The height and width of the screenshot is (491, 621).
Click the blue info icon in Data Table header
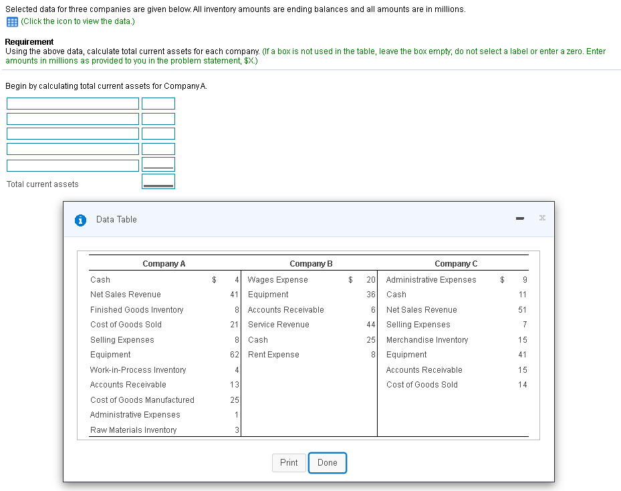tap(80, 219)
